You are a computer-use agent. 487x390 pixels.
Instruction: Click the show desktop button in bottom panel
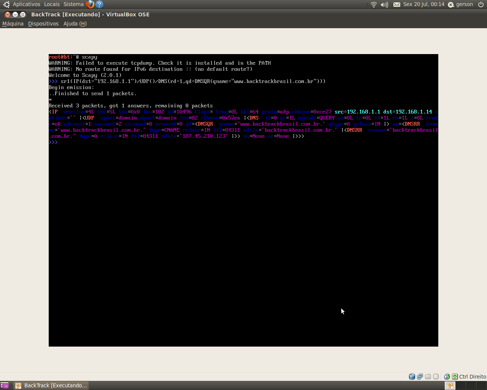[5, 385]
